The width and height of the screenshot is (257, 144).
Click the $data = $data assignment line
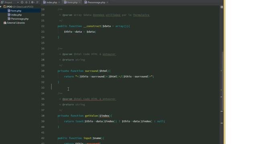pyautogui.click(x=80, y=32)
